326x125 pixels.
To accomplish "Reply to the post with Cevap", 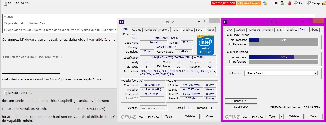I will coord(314,3).
